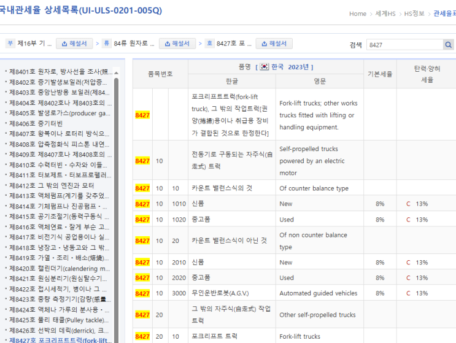
Task: Select 제8407호 왕복이나 로터리 item
Action: 59,134
